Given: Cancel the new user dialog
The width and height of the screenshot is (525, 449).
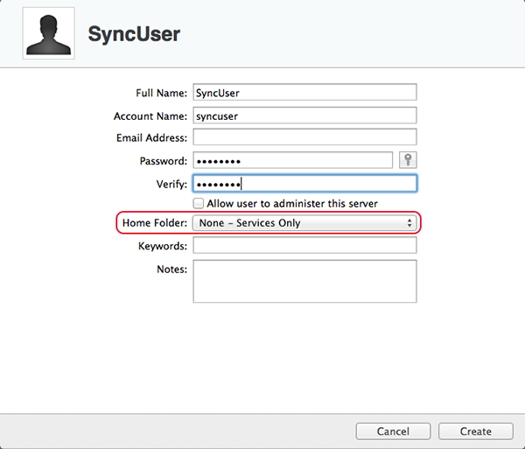Looking at the screenshot, I should pyautogui.click(x=393, y=431).
